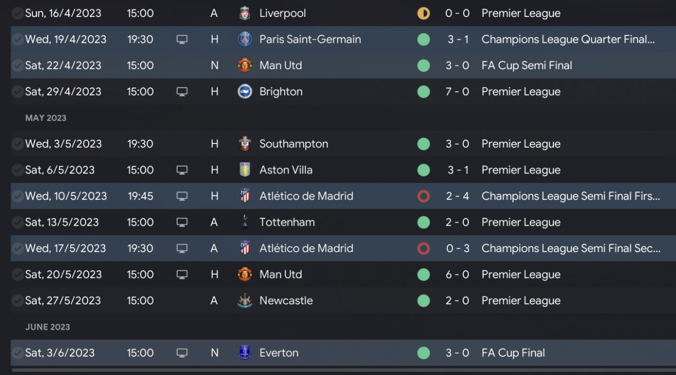Open the 7 - 0 Brighton match result
Viewport: 676px width, 375px height.
pyautogui.click(x=457, y=92)
